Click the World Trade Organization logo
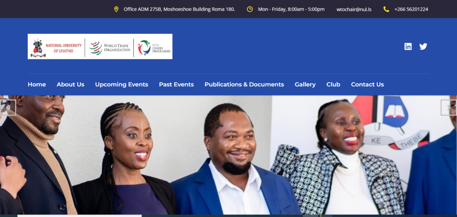Image resolution: width=457 pixels, height=217 pixels. click(x=110, y=47)
